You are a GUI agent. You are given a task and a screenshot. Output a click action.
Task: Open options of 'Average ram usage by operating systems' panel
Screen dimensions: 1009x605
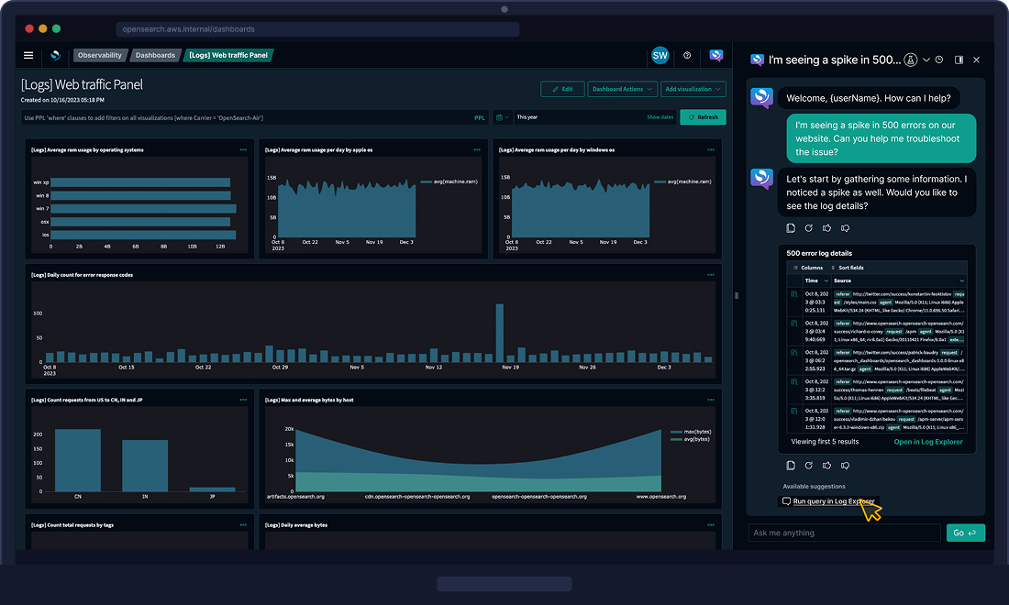[243, 149]
